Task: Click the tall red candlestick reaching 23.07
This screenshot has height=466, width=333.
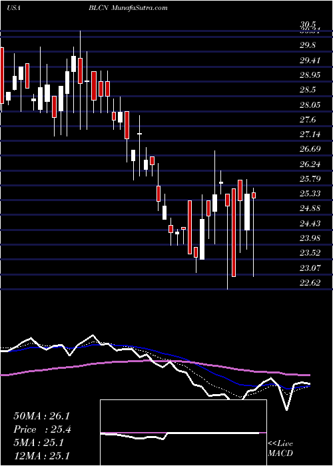Action: click(x=234, y=232)
